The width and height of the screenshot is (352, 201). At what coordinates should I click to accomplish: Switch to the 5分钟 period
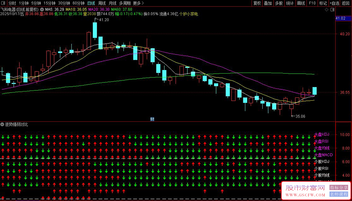(36, 3)
